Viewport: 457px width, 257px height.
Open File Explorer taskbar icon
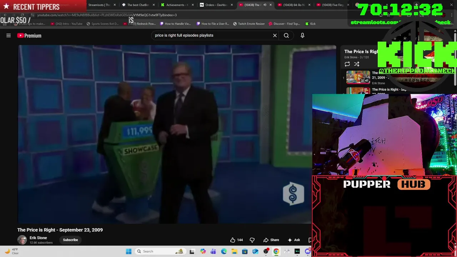coord(234,251)
